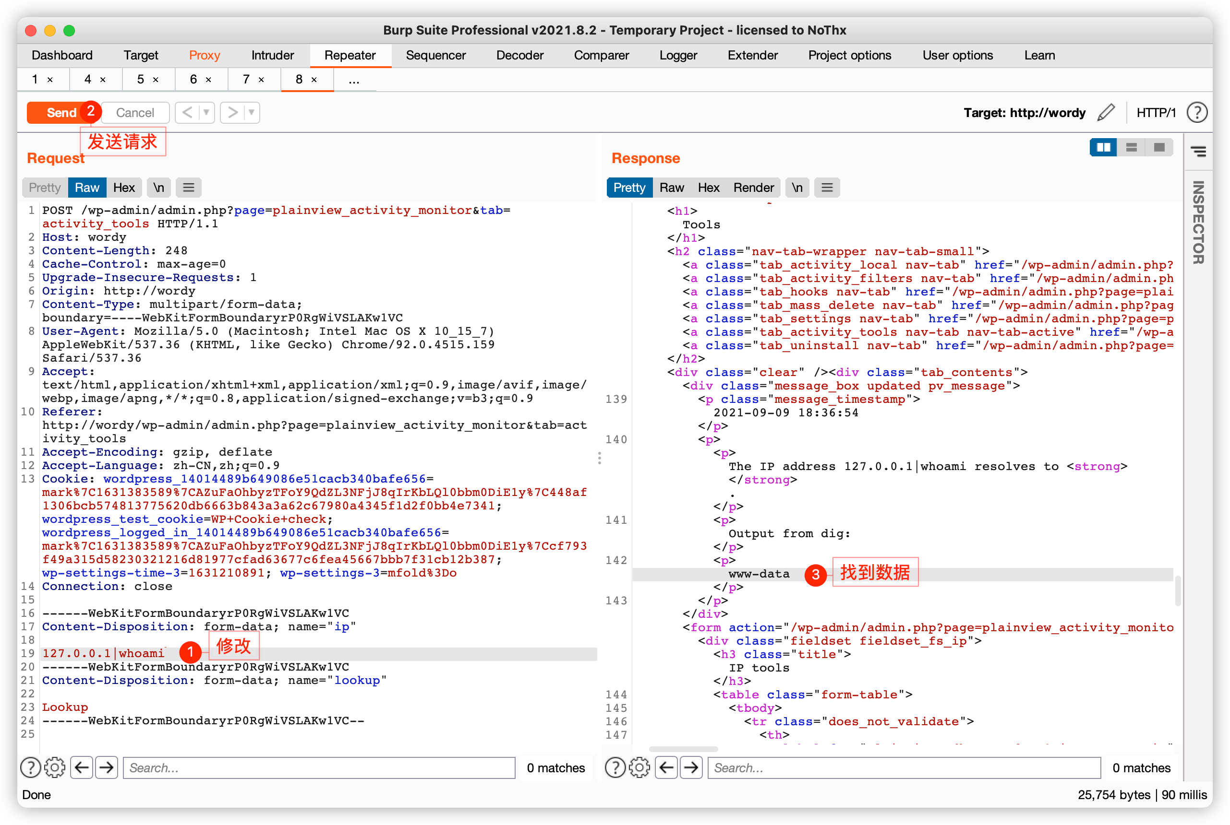
Task: Open the Decoder tab
Action: tap(519, 55)
